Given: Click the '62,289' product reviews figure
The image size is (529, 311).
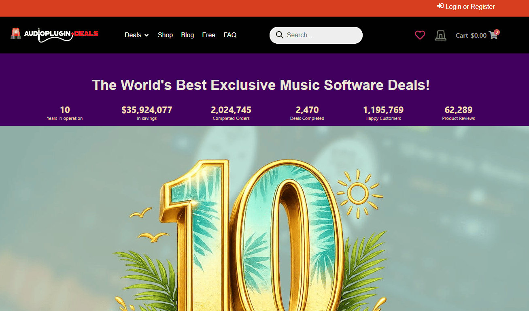Looking at the screenshot, I should (459, 110).
